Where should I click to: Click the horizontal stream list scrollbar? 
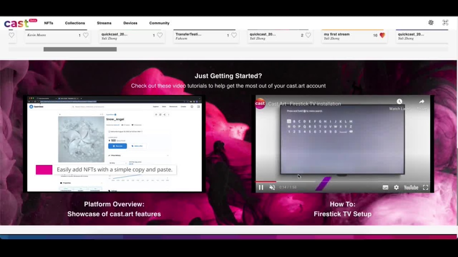click(x=80, y=49)
